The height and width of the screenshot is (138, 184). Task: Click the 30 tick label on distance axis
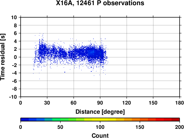tap(47, 103)
